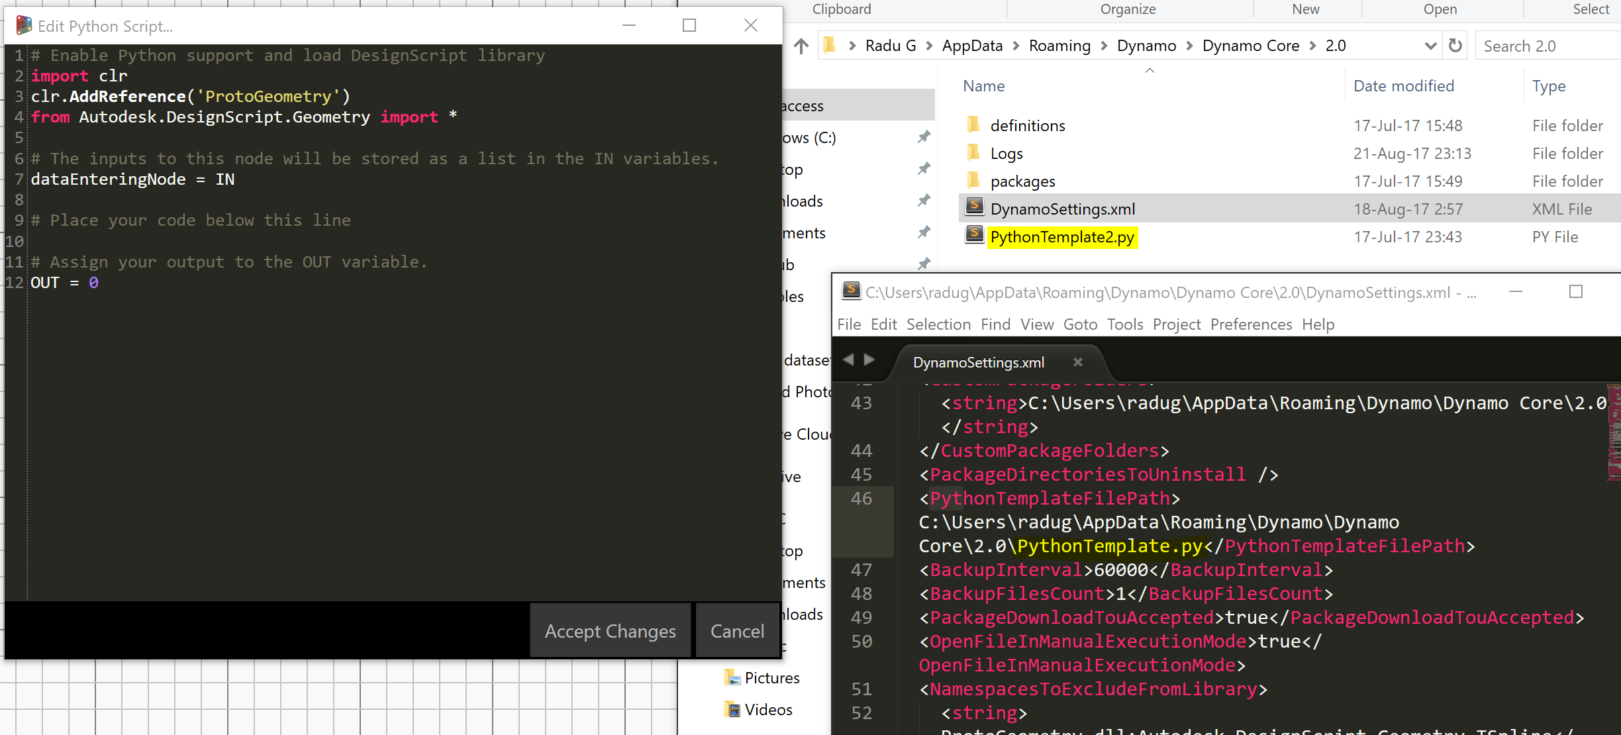Toggle the pin next to Desktop
Viewport: 1621px width, 735px height.
coord(924,168)
